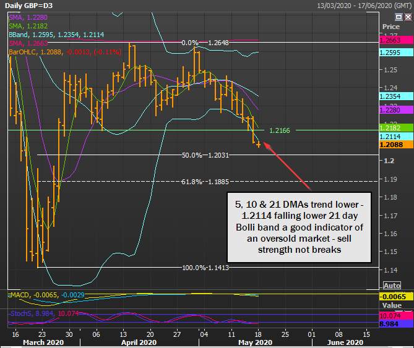The height and width of the screenshot is (348, 414).
Task: Click the cyan 1.2114 price tag
Action: pyautogui.click(x=396, y=137)
